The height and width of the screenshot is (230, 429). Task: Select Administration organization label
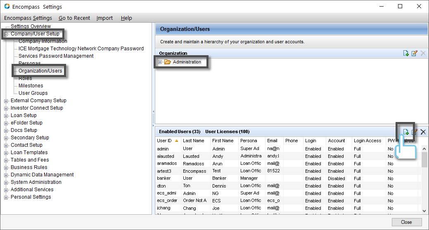click(187, 62)
